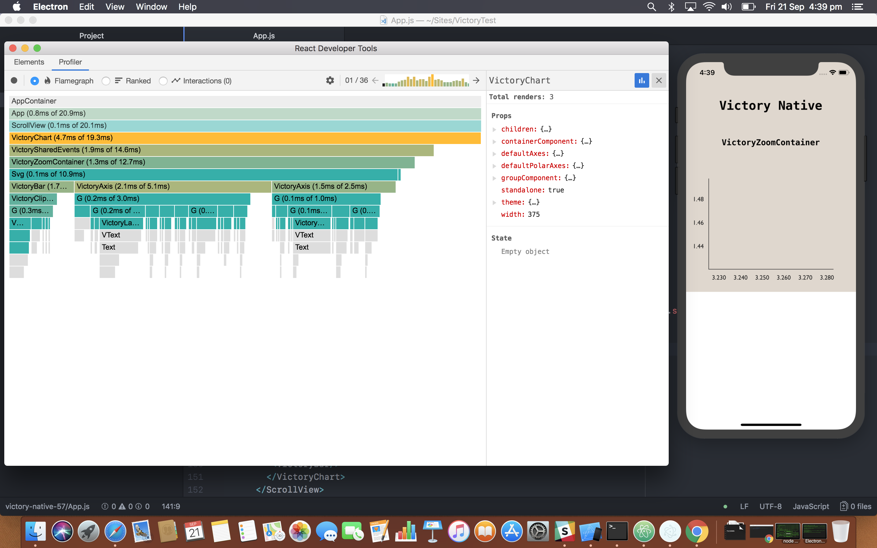
Task: Open App Store in Dock
Action: (x=511, y=531)
